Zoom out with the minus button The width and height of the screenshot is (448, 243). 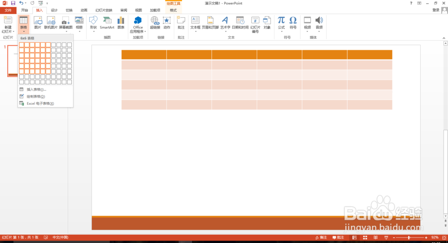click(394, 238)
